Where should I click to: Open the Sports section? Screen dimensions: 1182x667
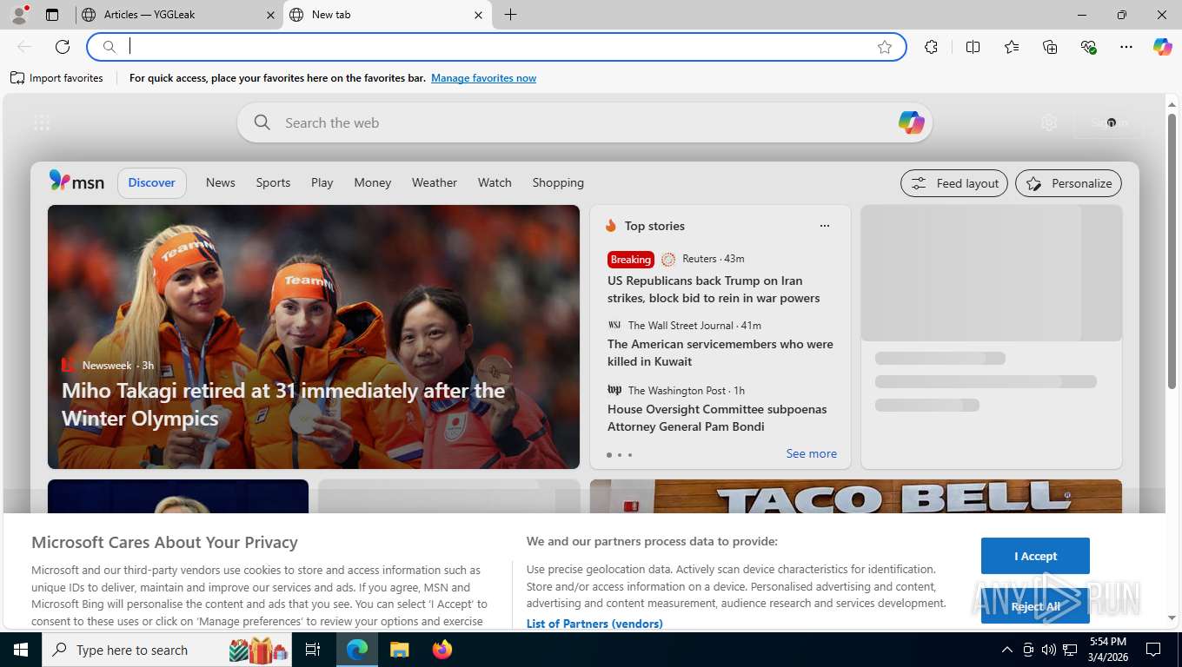tap(273, 182)
